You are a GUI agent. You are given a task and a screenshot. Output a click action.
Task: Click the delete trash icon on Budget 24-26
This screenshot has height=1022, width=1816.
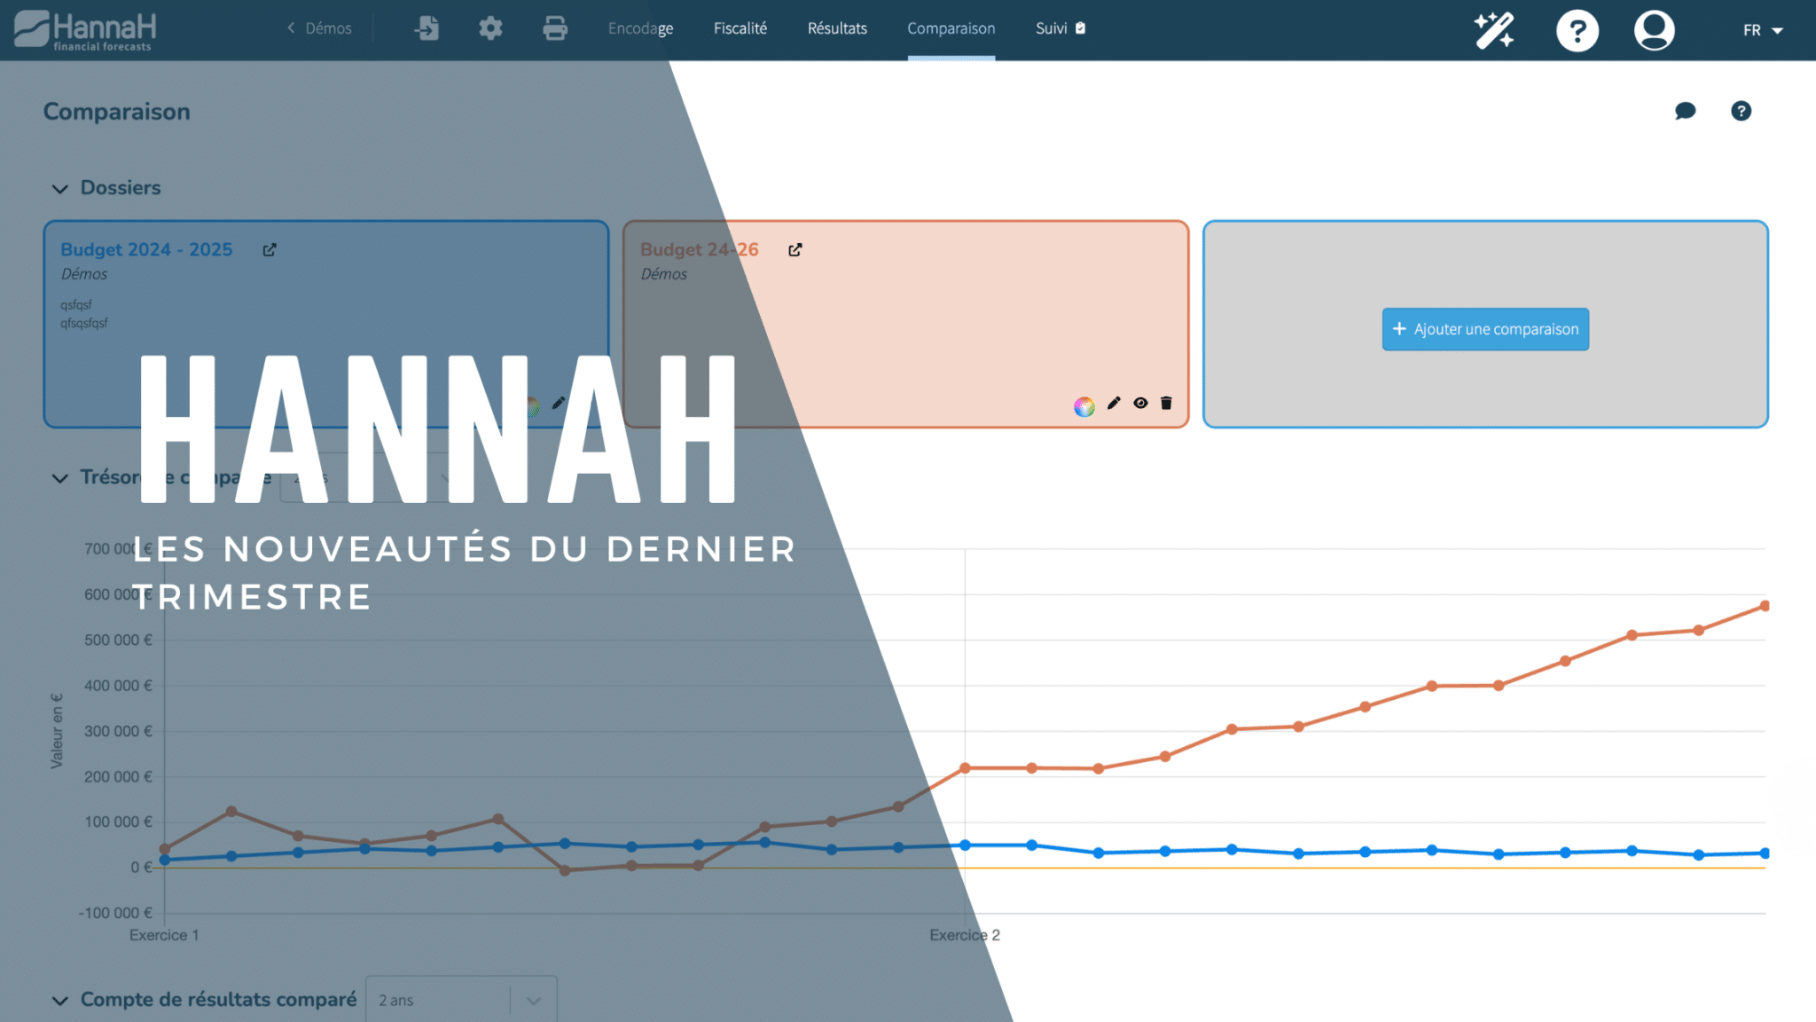pos(1165,403)
